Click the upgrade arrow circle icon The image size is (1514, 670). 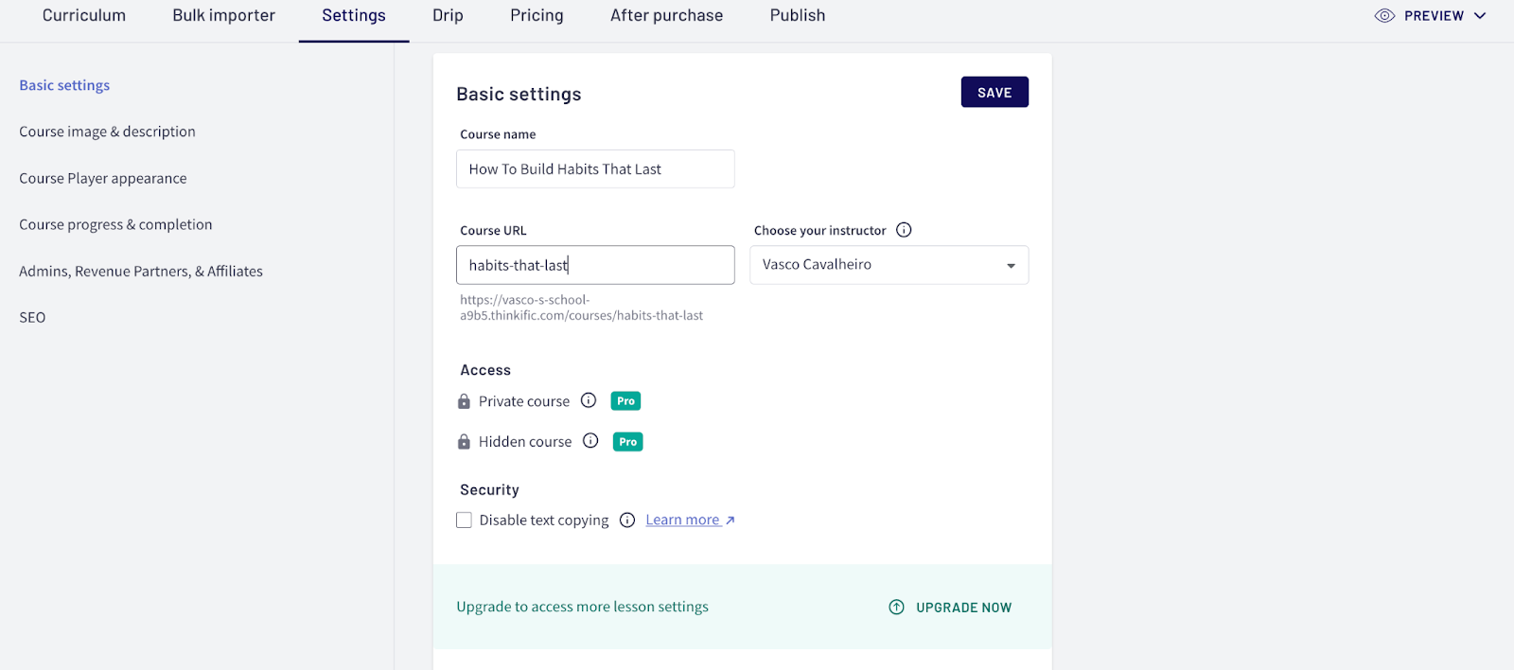tap(896, 608)
